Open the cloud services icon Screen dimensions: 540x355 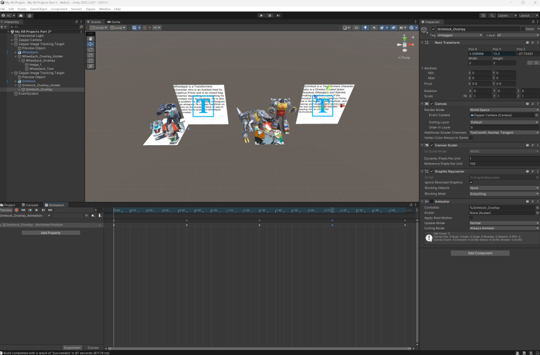click(22, 16)
